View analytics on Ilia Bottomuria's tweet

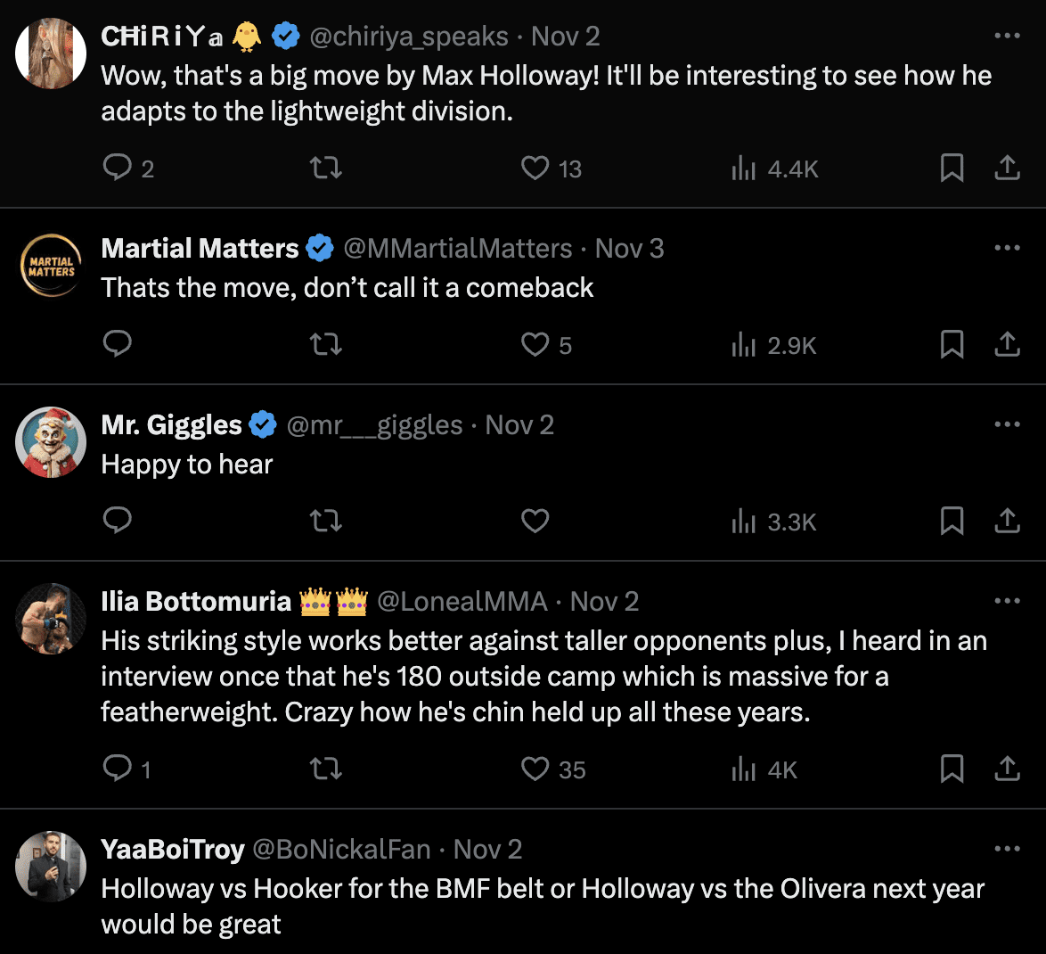coord(744,769)
